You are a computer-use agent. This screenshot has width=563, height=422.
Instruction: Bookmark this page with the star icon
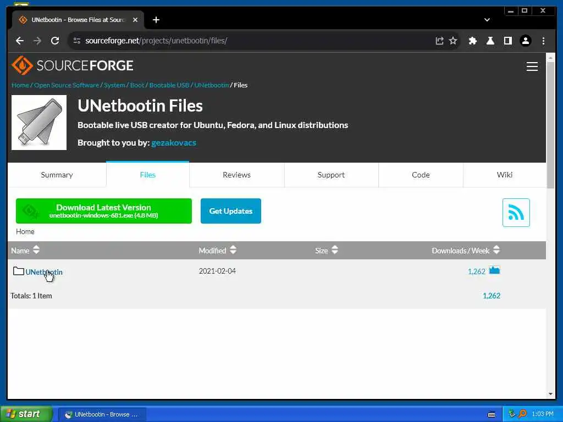click(x=453, y=41)
